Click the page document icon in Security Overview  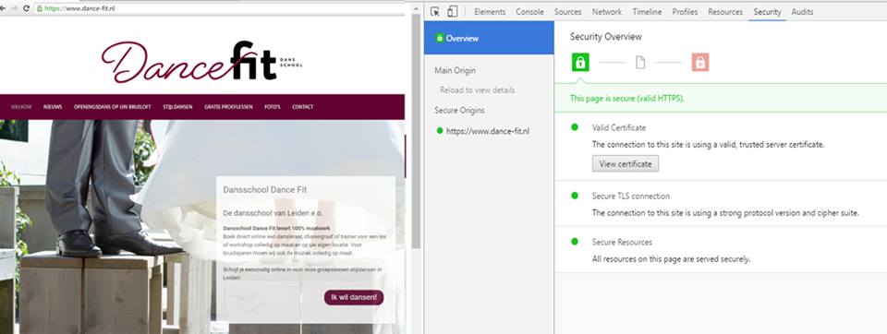coord(640,62)
